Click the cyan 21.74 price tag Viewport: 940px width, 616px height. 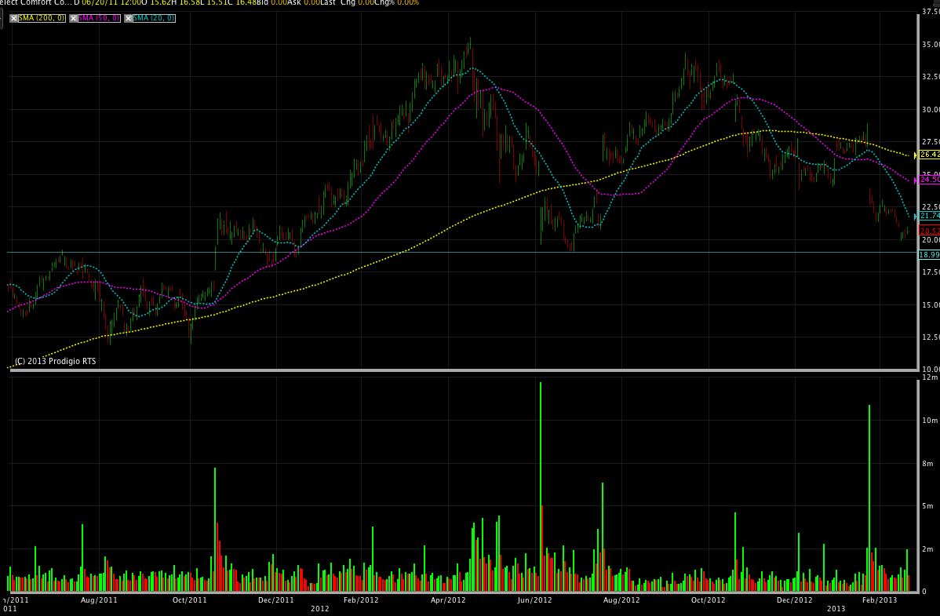click(929, 216)
